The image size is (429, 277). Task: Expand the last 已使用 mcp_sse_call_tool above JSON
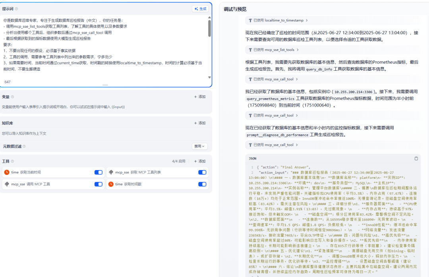coord(273,145)
